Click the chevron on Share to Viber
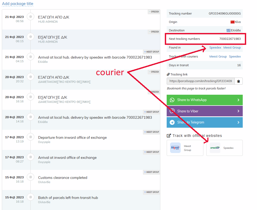 point(239,111)
